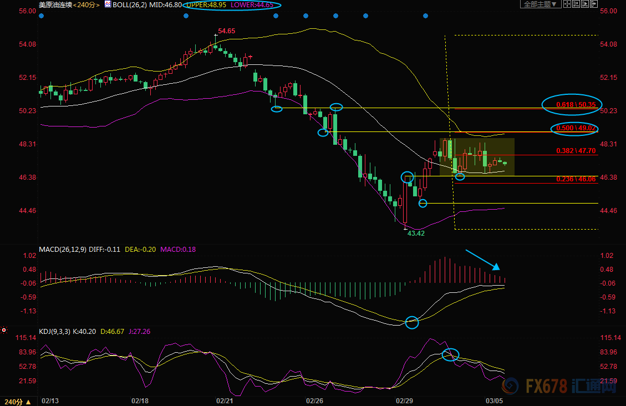The width and height of the screenshot is (626, 406).
Task: Click the 美原油连续 contract name
Action: click(55, 4)
